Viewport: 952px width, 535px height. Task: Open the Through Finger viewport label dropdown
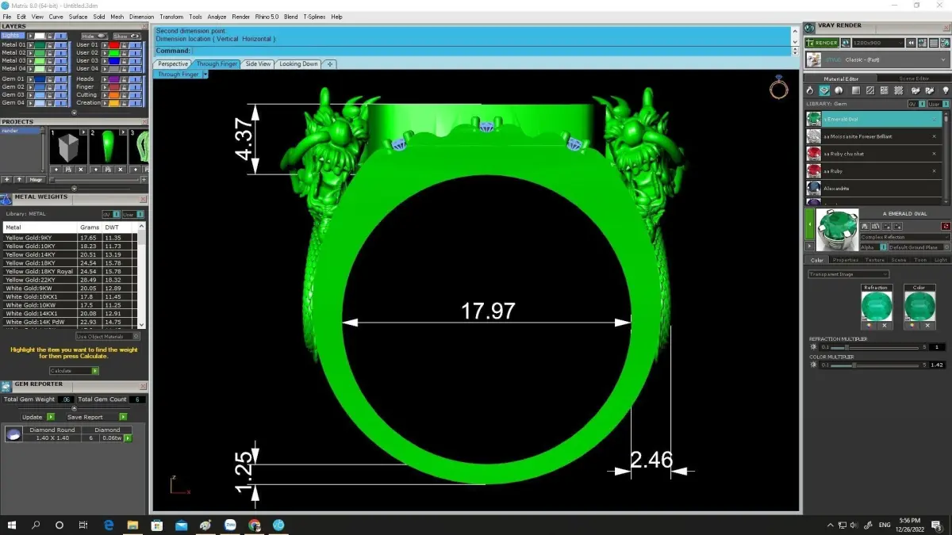205,75
